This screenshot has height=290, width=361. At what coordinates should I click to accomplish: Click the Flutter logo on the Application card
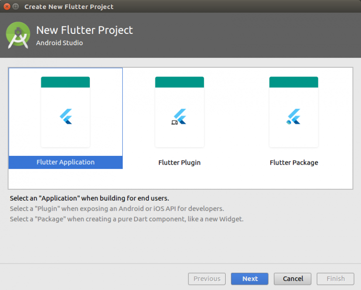coord(66,116)
